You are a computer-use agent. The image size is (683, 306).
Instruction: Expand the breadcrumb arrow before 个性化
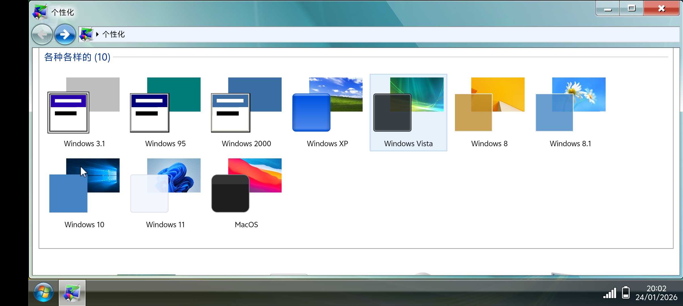pyautogui.click(x=97, y=34)
